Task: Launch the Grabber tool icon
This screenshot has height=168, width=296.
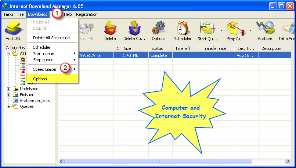Action: pos(265,28)
